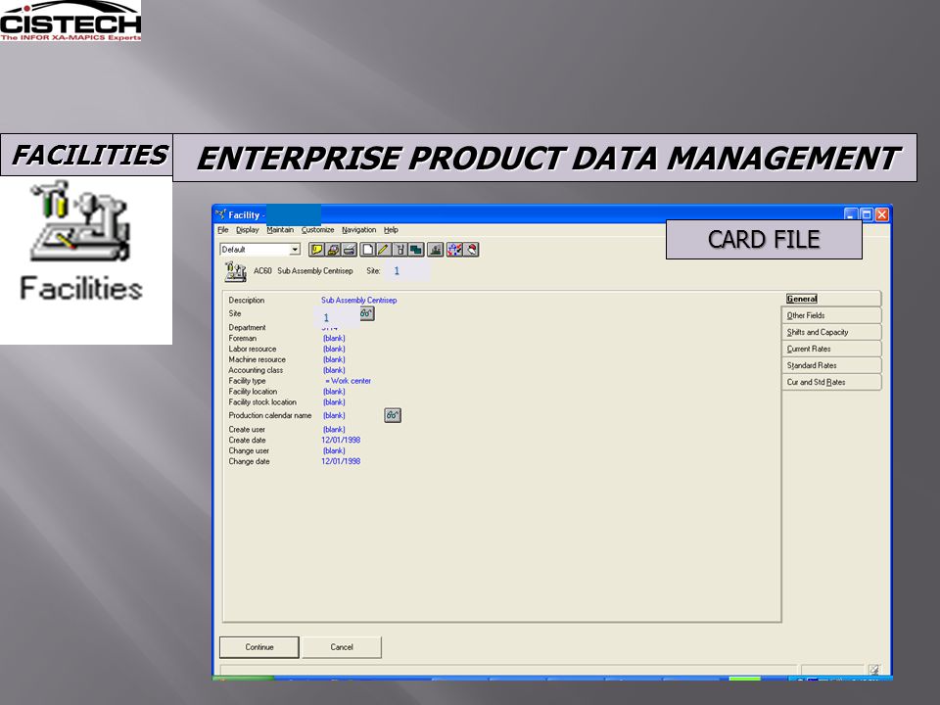Screen dimensions: 940x705
Task: Click the Department field label
Action: click(x=247, y=328)
